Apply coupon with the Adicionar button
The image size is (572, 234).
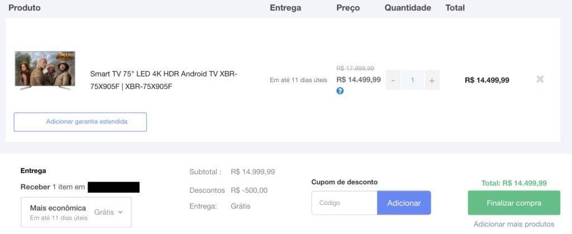click(x=404, y=203)
